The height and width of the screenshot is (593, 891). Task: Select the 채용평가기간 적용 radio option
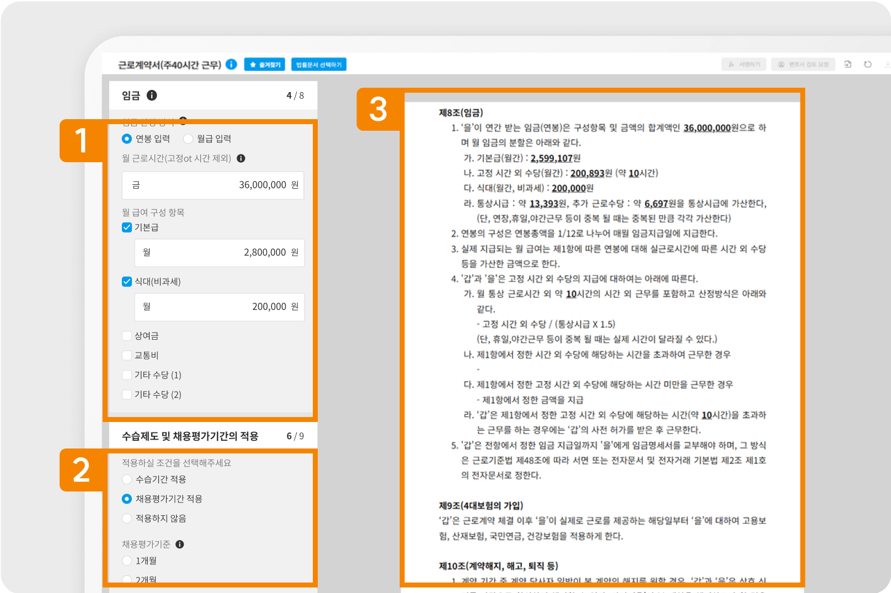127,499
